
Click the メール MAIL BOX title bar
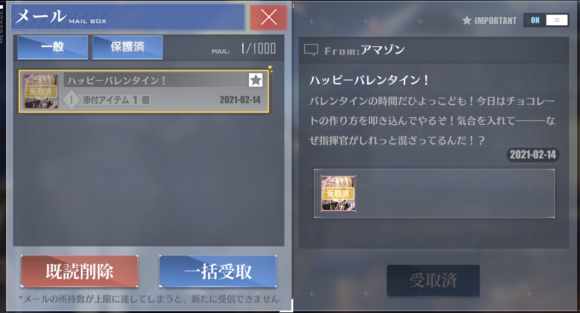[128, 17]
